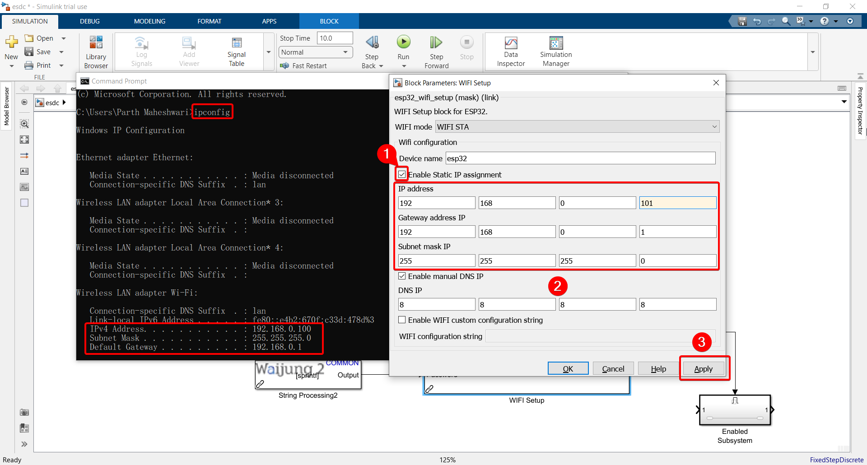Click Fit to View icon in palette

(24, 139)
